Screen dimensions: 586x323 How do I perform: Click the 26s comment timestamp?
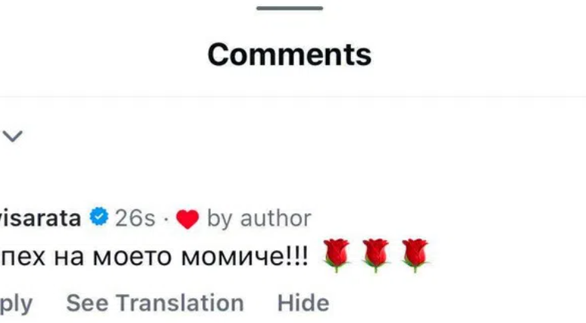click(x=135, y=218)
